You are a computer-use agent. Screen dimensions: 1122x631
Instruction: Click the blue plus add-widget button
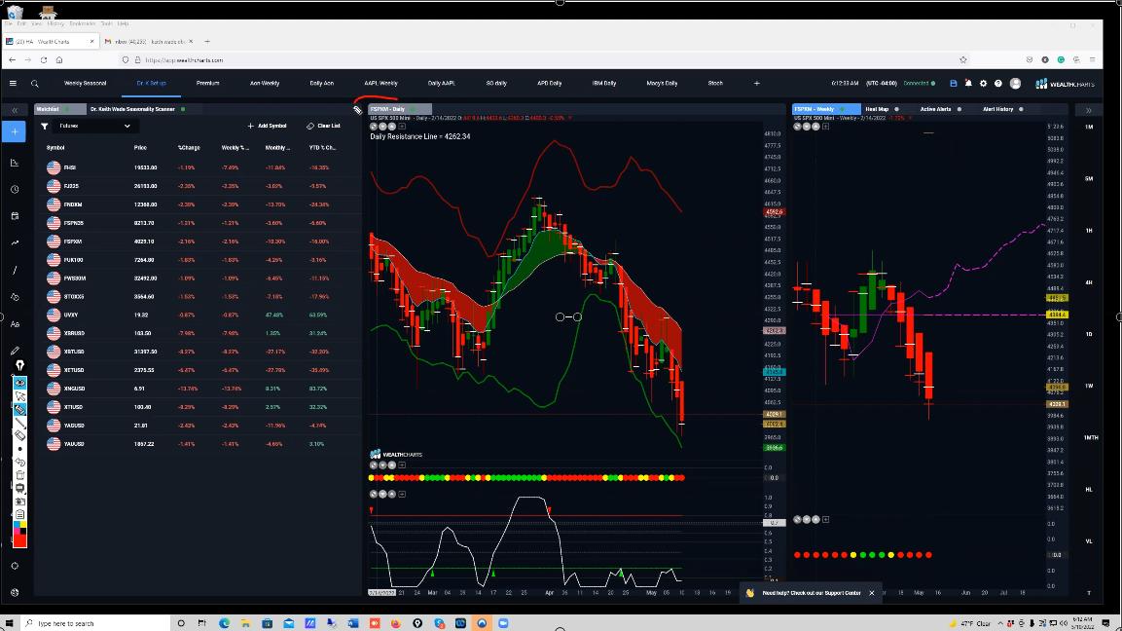pos(15,131)
